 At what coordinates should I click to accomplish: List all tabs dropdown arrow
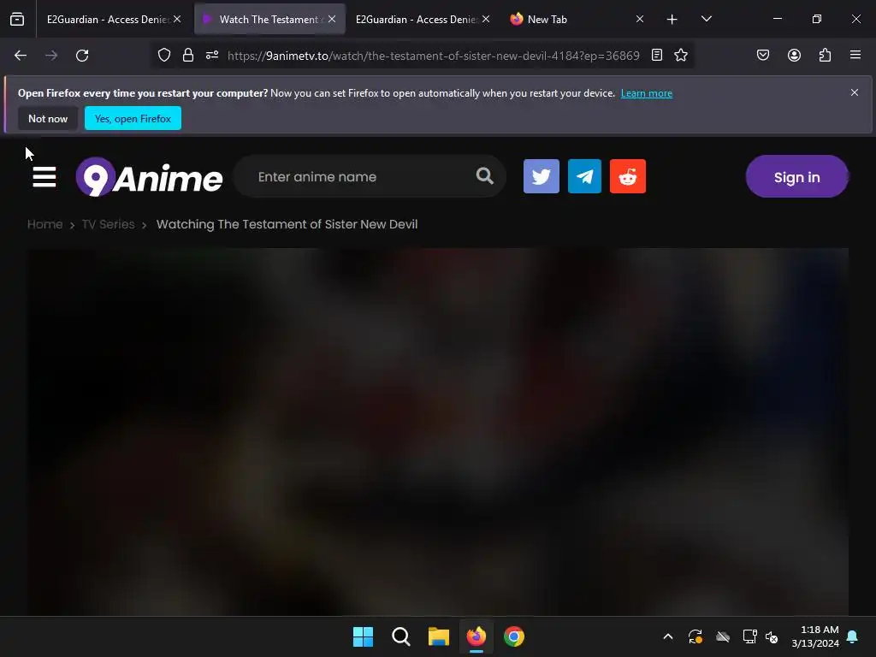706,19
